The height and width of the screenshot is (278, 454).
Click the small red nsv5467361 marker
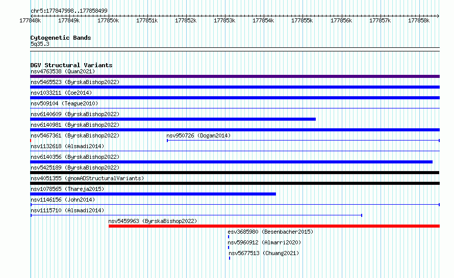31,141
